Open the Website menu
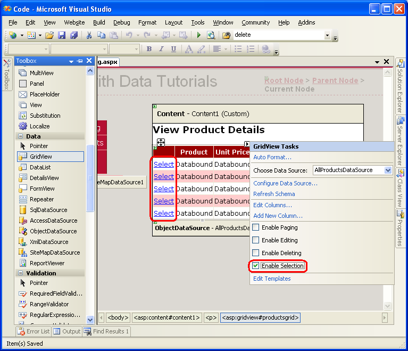Screen dimensions: 408x351 click(x=74, y=22)
